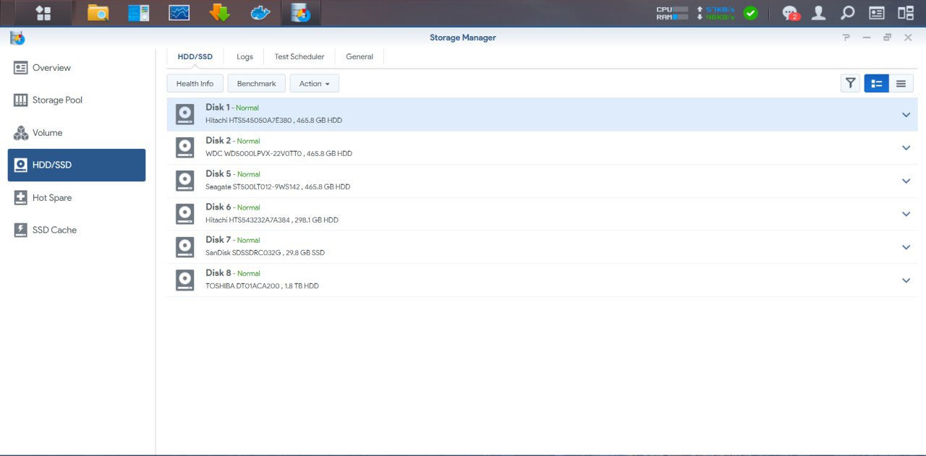Screen dimensions: 926x456
Task: Select the Hitachi HTS543232A7A384 description text
Action: [x=272, y=220]
